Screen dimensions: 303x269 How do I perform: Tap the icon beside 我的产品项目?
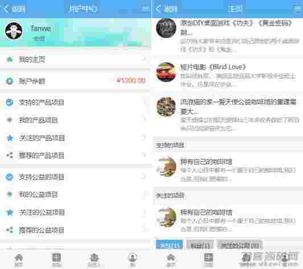coord(9,120)
